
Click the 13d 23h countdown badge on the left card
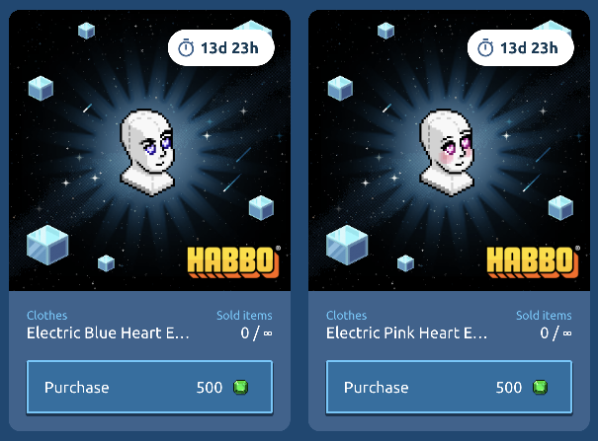coord(221,48)
